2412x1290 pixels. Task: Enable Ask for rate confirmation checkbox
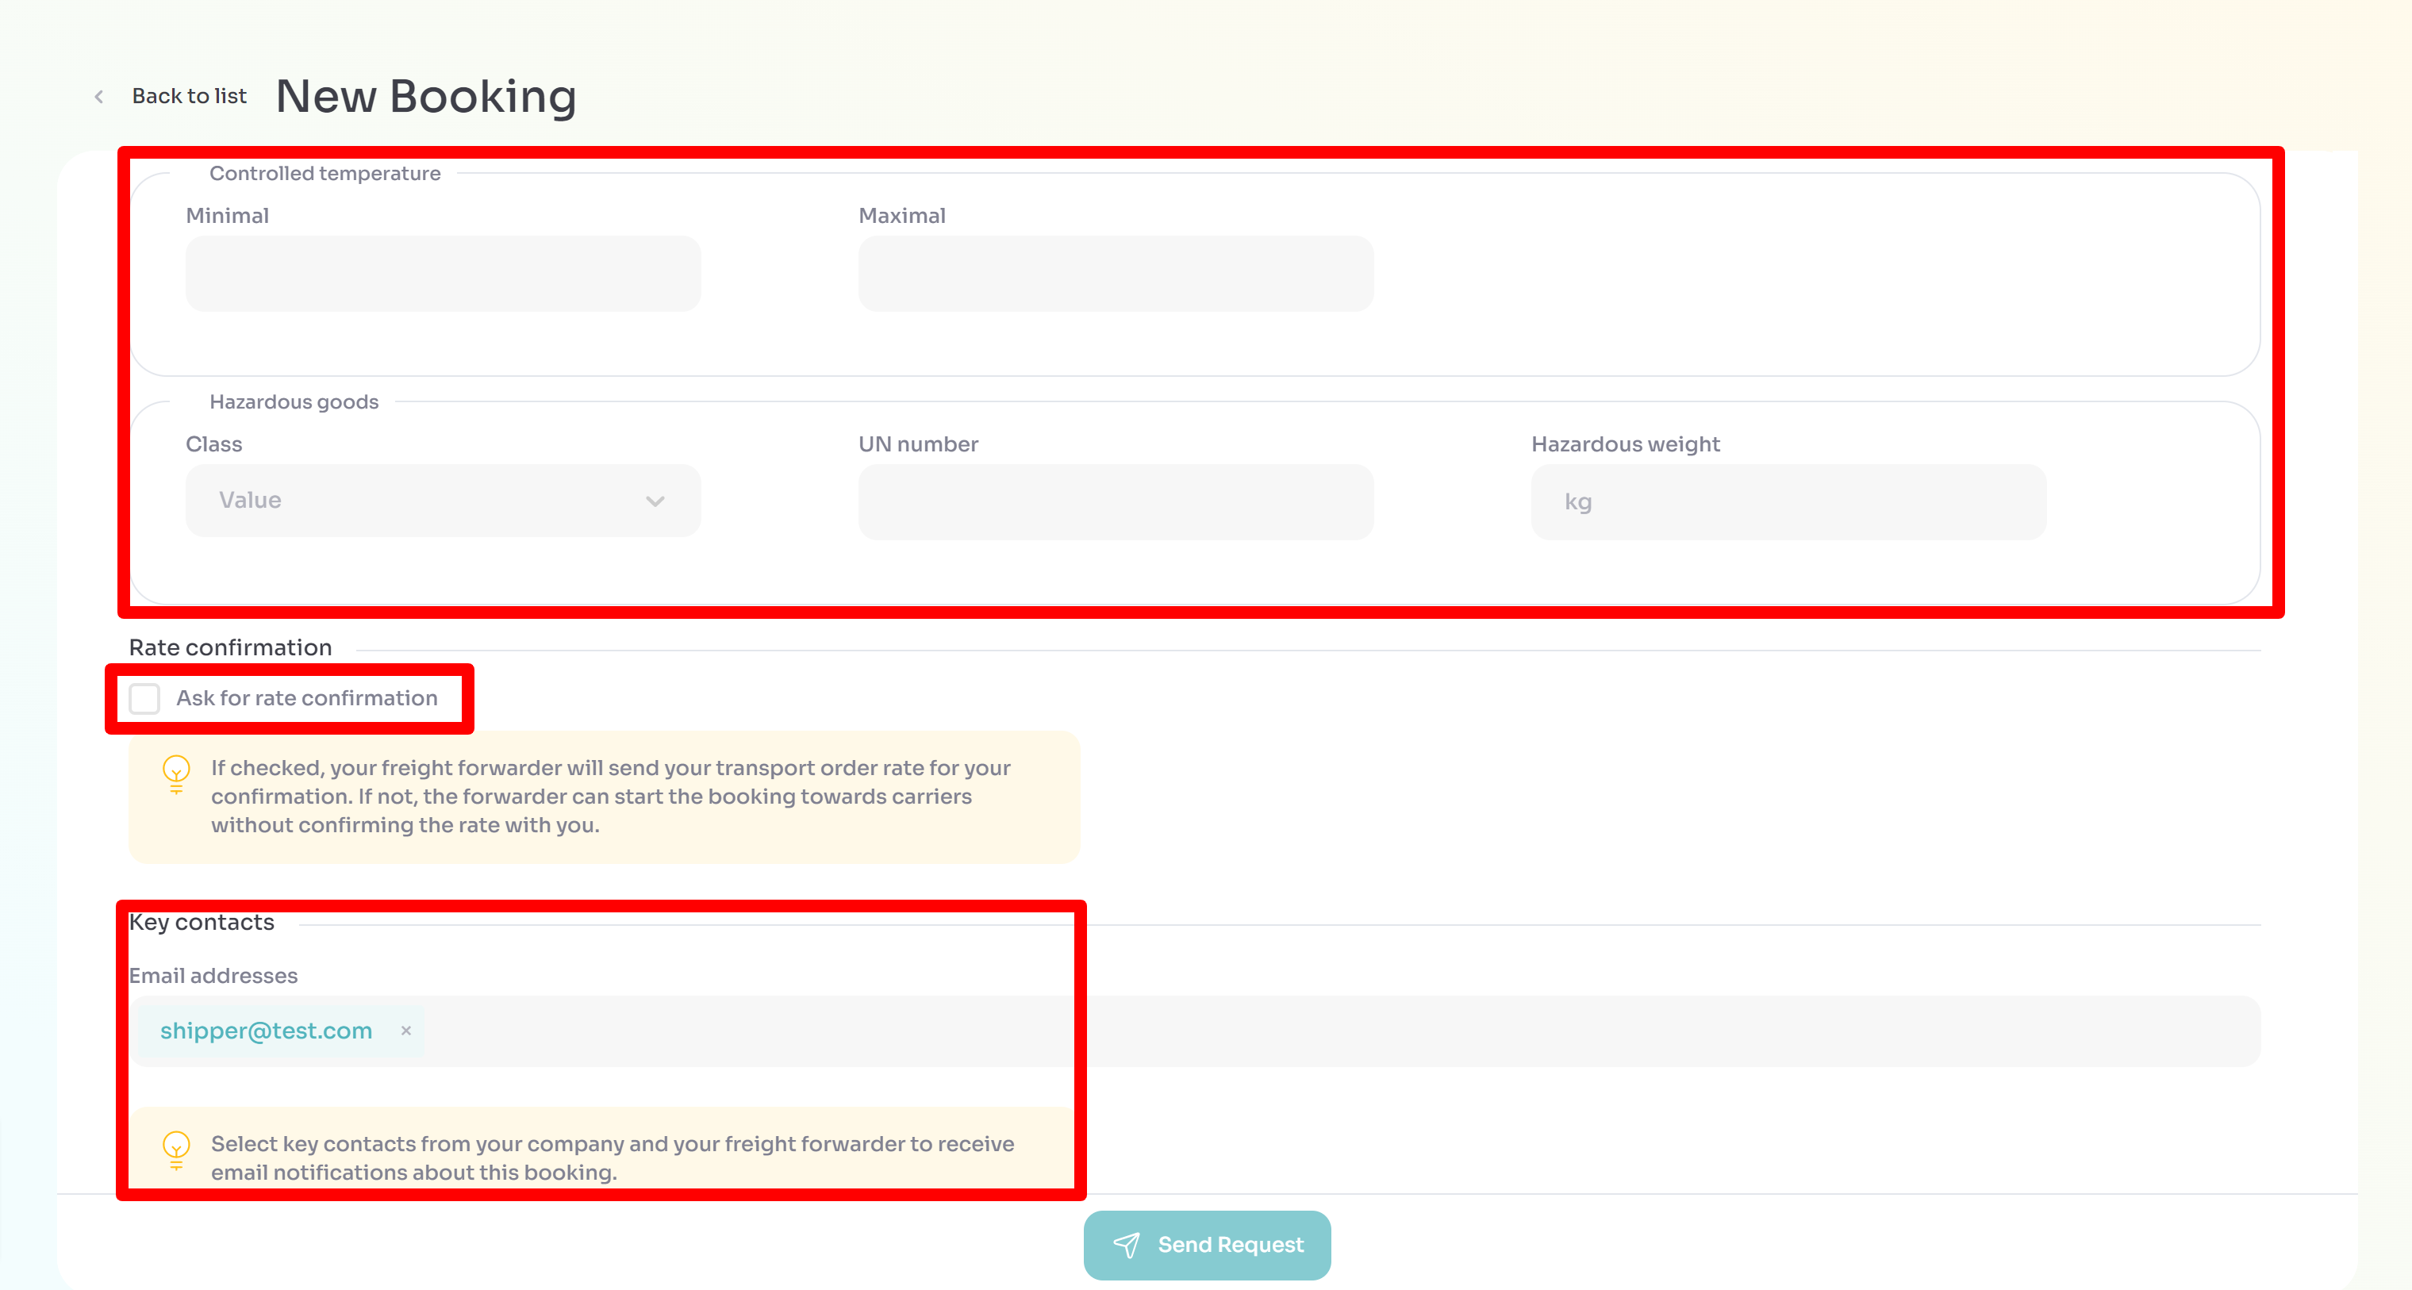click(144, 698)
